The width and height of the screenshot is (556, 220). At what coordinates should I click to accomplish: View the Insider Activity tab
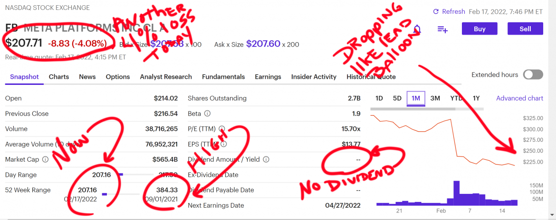(314, 77)
